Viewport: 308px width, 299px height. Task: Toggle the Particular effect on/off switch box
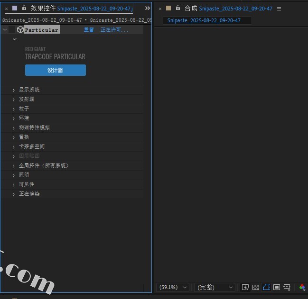12,30
